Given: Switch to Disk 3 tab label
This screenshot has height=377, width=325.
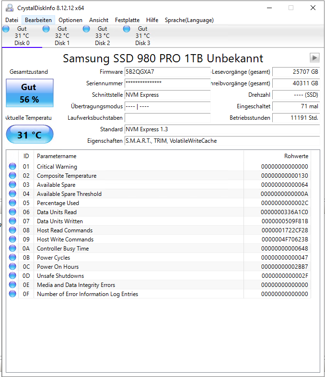Looking at the screenshot, I should (143, 43).
